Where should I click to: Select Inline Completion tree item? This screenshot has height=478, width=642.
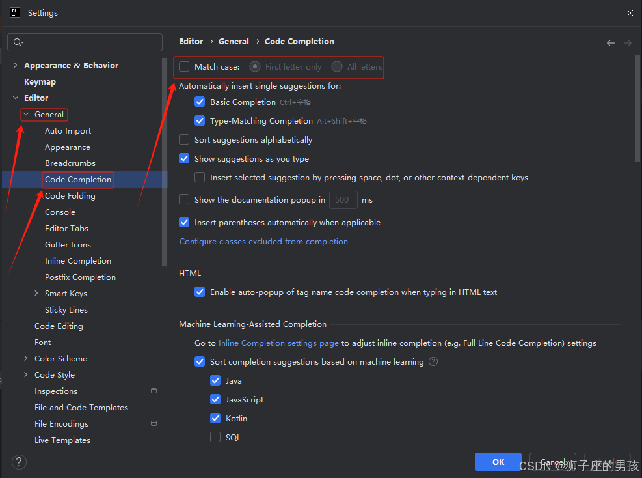78,260
